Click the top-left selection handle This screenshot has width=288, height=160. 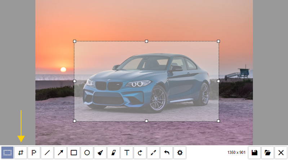coord(75,42)
